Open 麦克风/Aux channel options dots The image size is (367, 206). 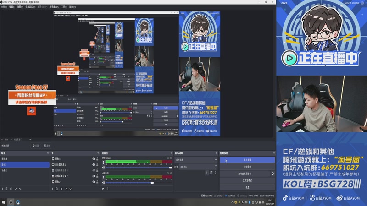click(x=104, y=163)
